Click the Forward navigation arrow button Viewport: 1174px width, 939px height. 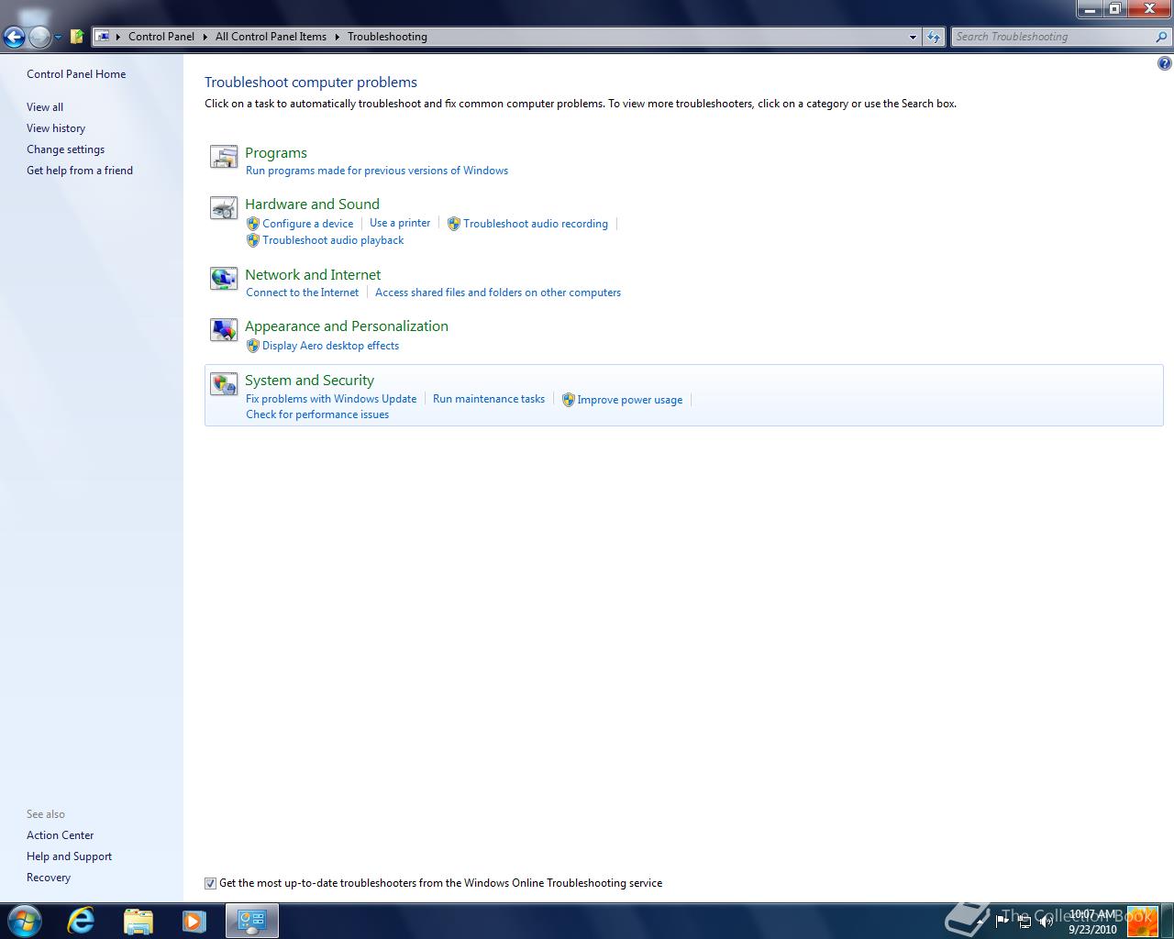[39, 37]
